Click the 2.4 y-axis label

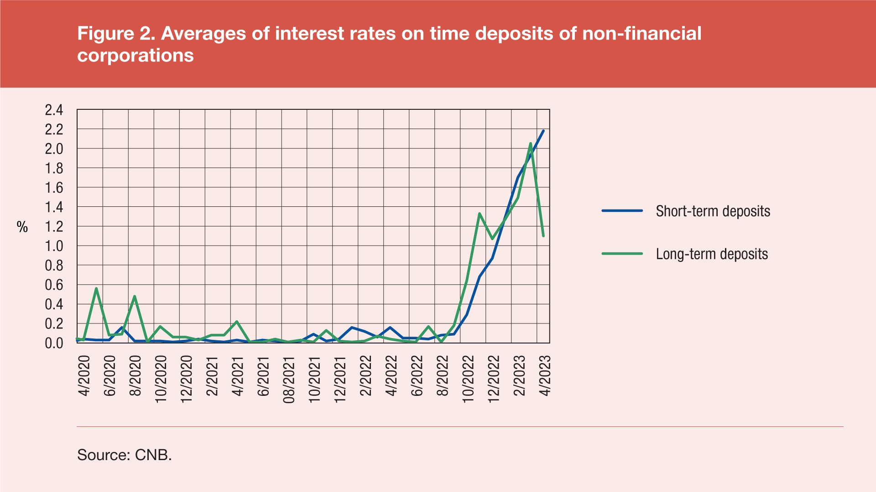[54, 110]
